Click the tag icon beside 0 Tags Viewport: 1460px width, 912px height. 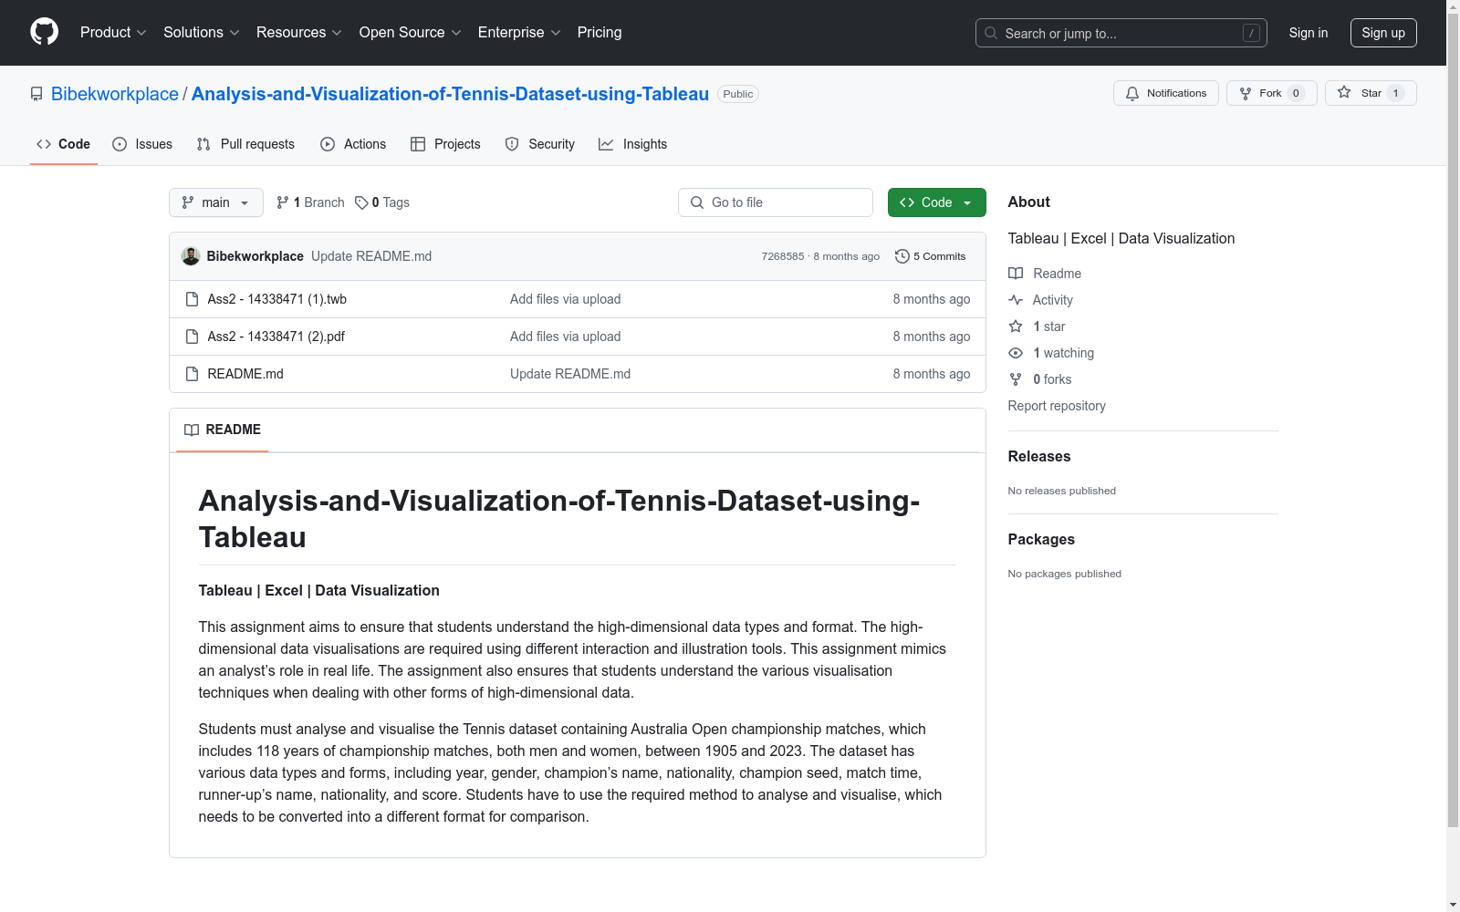tap(361, 202)
